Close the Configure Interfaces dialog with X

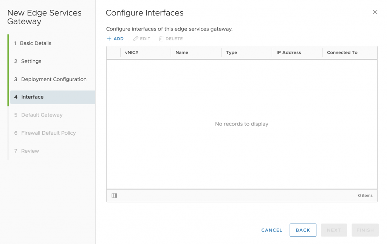375,12
